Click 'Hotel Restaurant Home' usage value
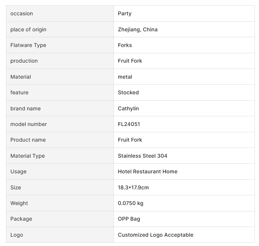The width and height of the screenshot is (259, 246). [148, 171]
